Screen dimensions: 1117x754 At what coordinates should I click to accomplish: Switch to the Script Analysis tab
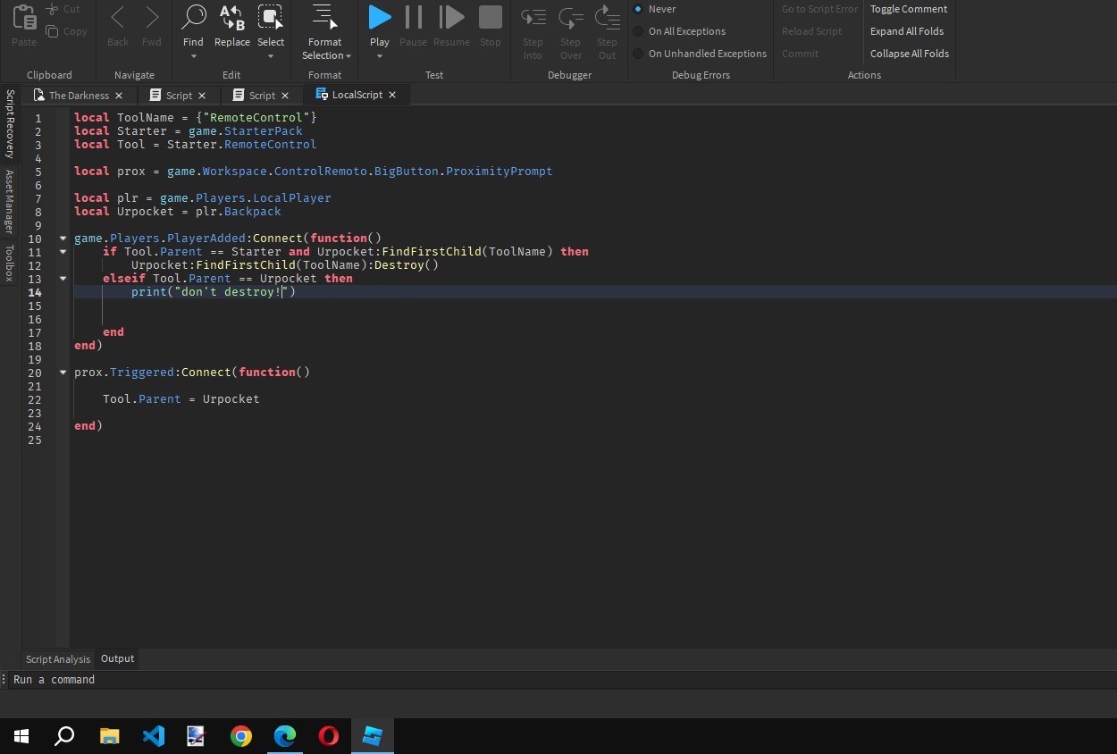click(x=57, y=658)
